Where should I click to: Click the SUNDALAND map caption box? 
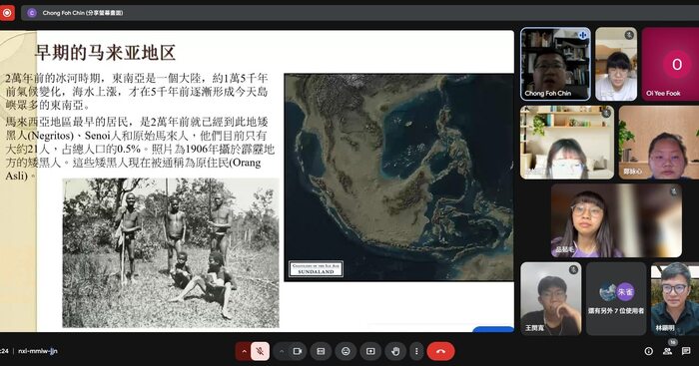click(x=316, y=269)
